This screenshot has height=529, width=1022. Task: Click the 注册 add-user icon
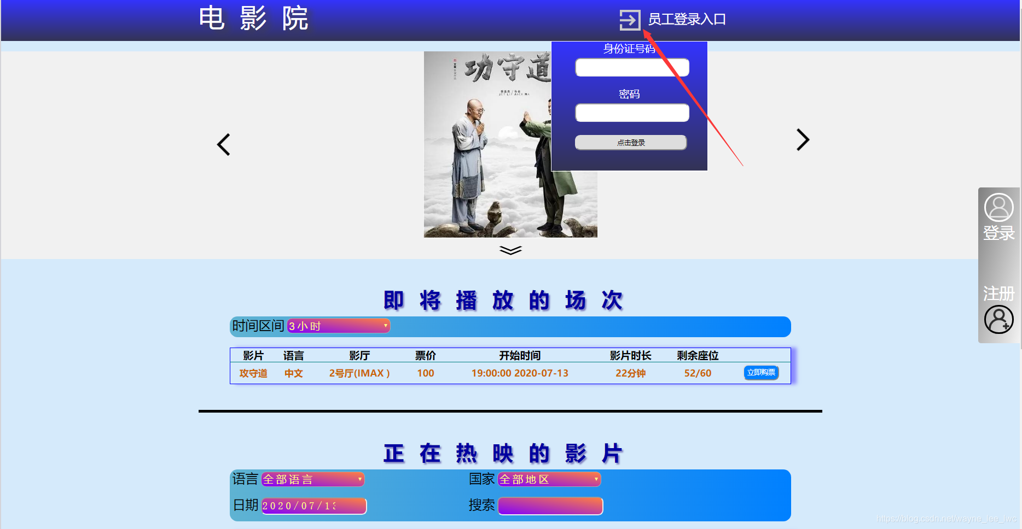click(x=998, y=320)
